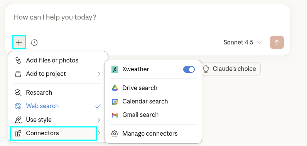Click the plus attachment icon

click(19, 42)
